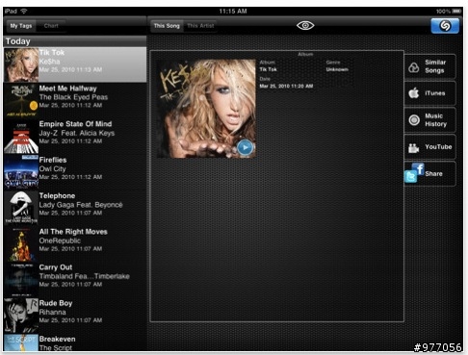
Task: Tap Owl City album thumbnail
Action: pyautogui.click(x=21, y=172)
